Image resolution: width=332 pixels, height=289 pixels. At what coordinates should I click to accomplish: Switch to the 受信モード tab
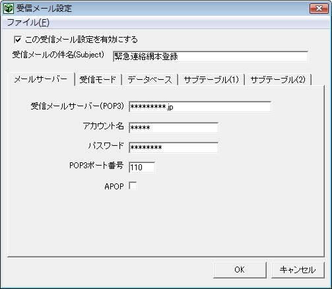[98, 80]
